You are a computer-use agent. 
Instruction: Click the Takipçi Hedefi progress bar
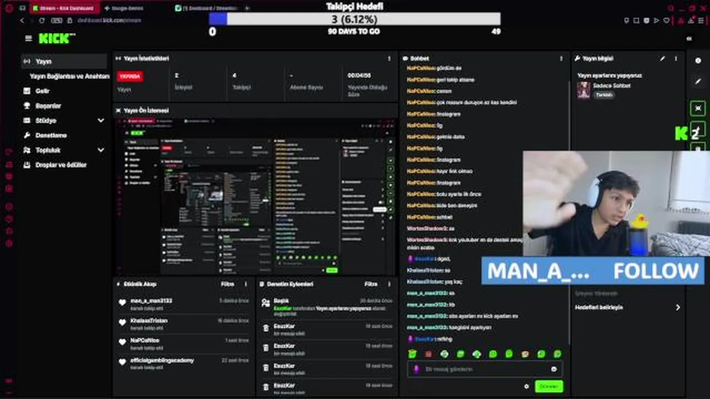[x=355, y=19]
